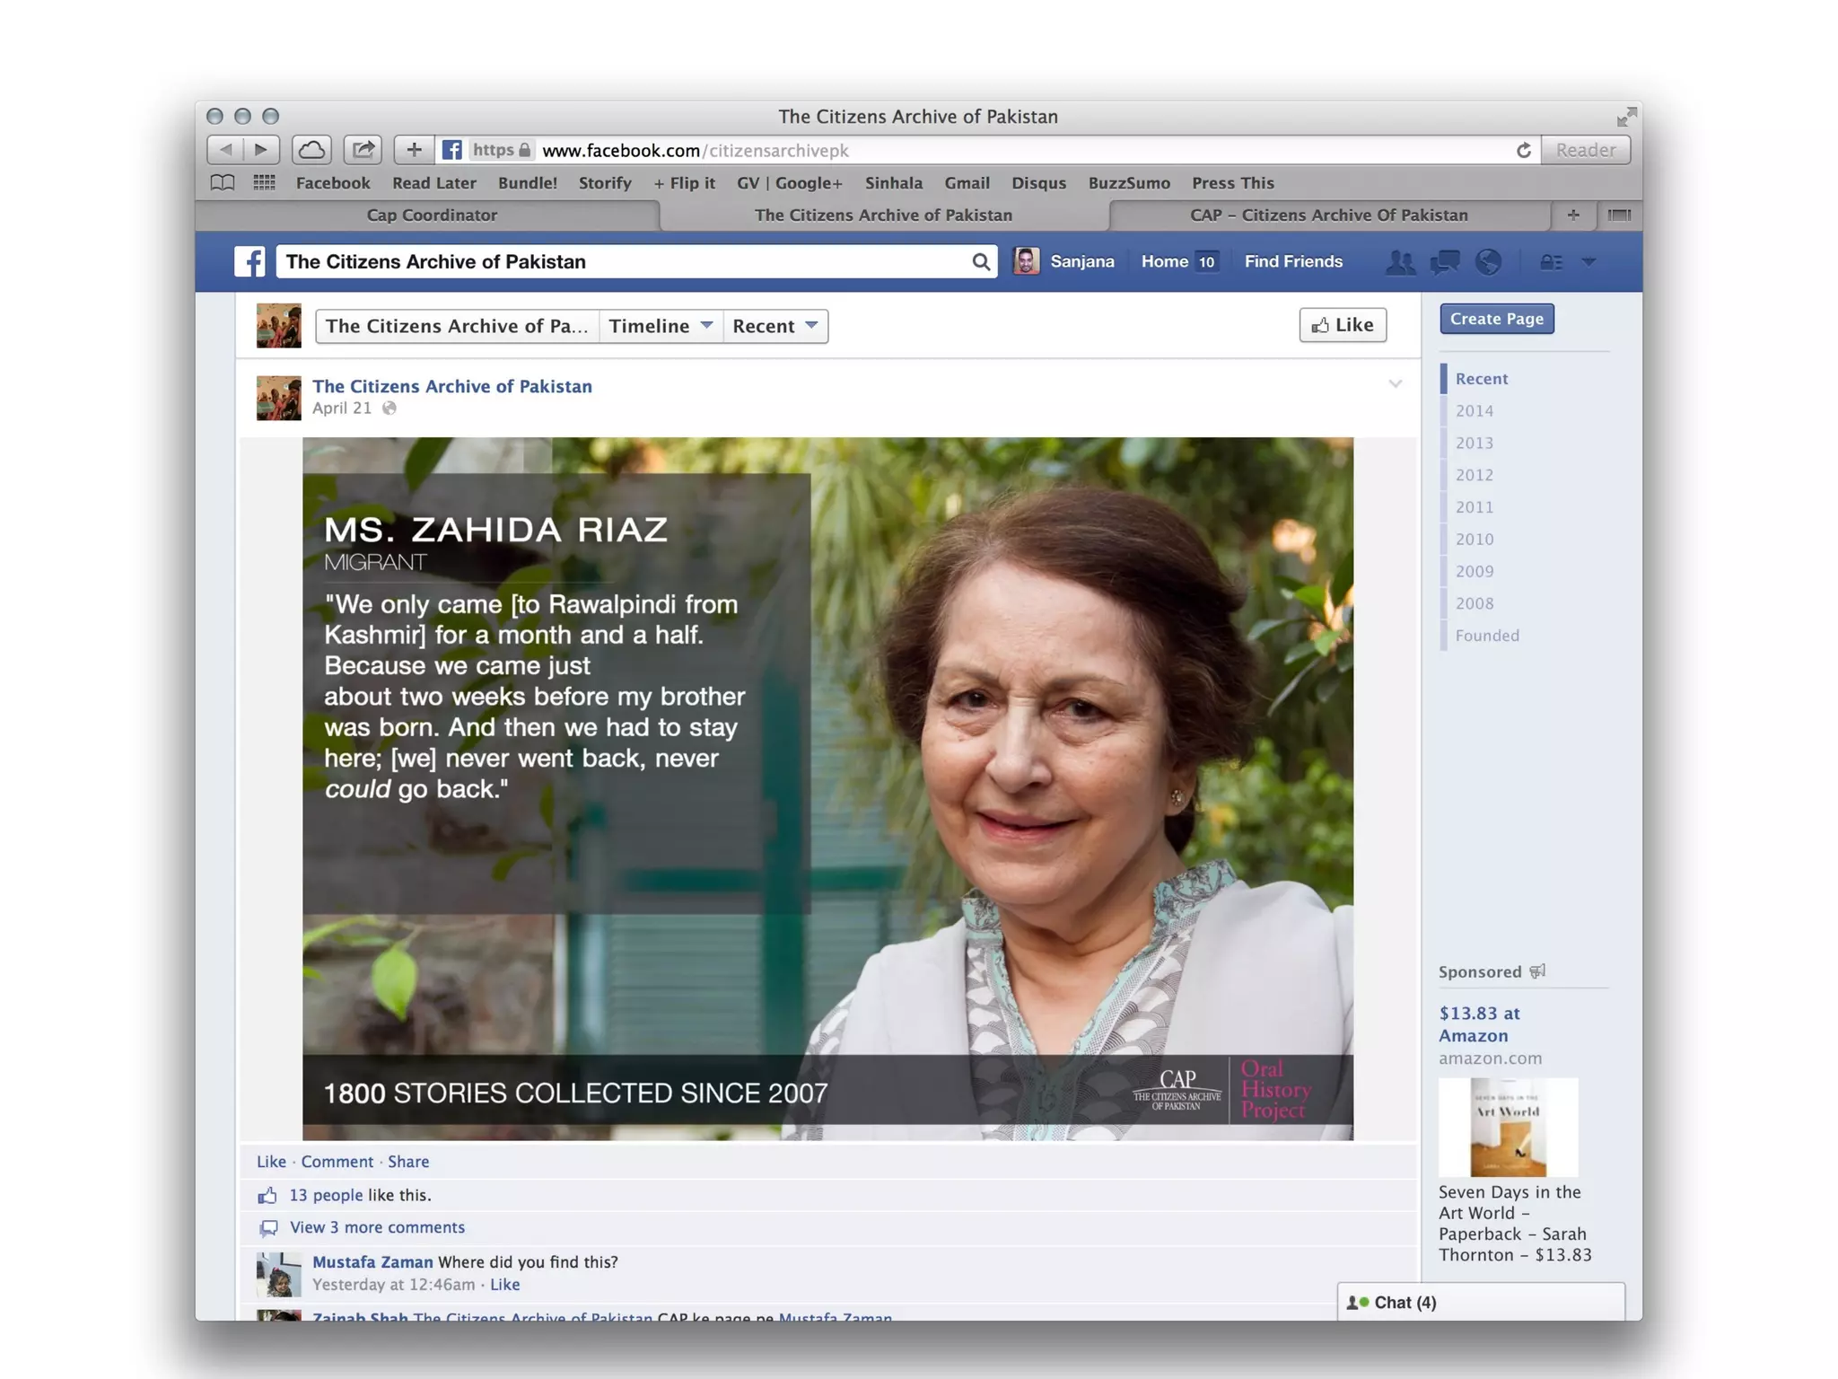The height and width of the screenshot is (1379, 1838).
Task: Click the Facebook logo home icon
Action: (249, 261)
